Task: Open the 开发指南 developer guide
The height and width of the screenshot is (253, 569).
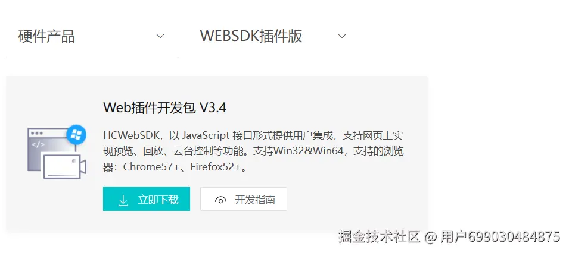Action: [x=244, y=199]
